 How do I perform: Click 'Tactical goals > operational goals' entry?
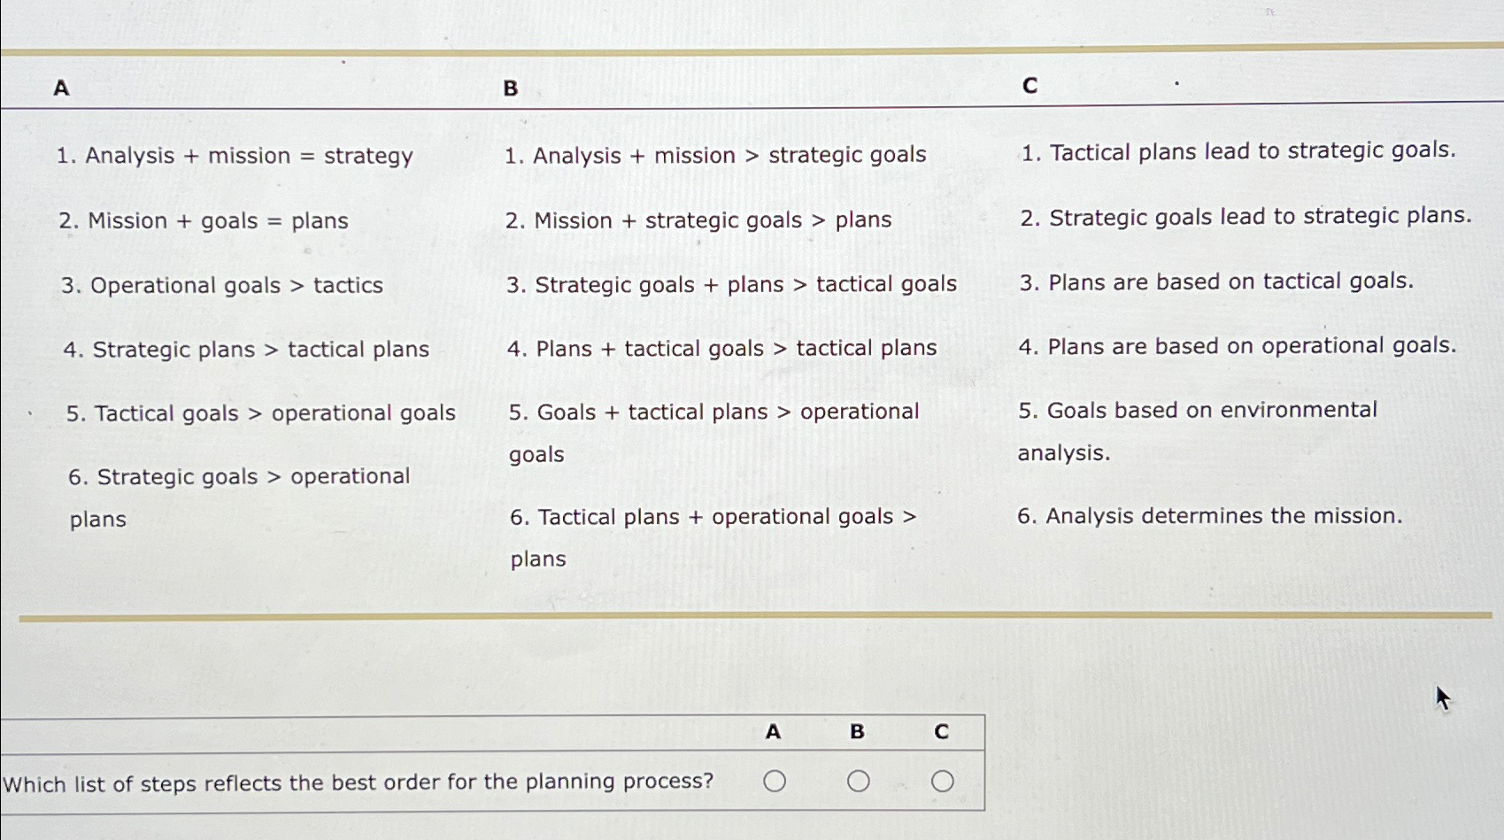(x=259, y=412)
